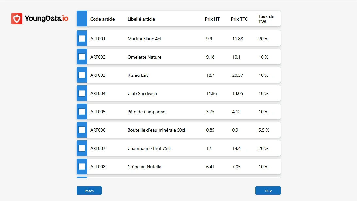Click the 0.9 Prix TTC value
Screen dimensions: 357x201
pyautogui.click(x=235, y=130)
